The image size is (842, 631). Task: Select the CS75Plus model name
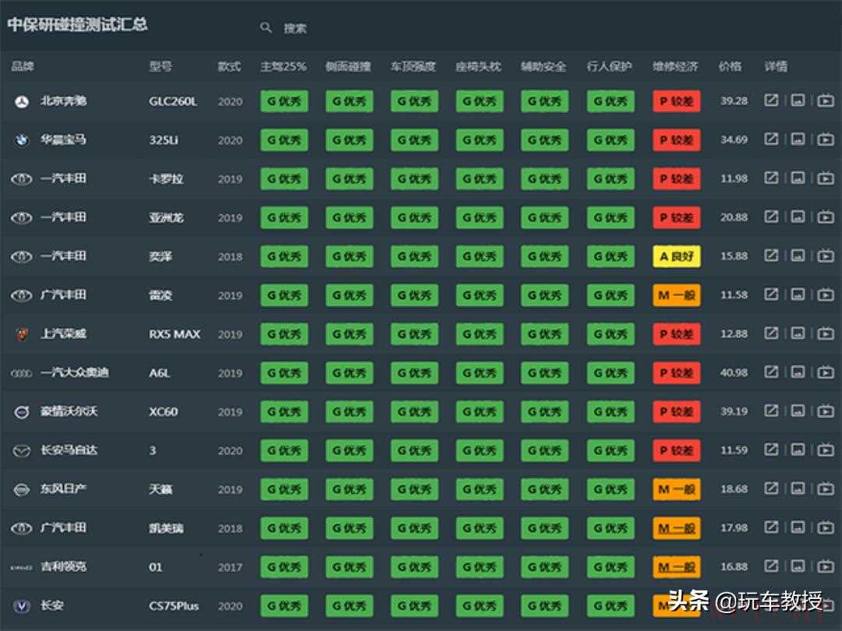point(174,606)
